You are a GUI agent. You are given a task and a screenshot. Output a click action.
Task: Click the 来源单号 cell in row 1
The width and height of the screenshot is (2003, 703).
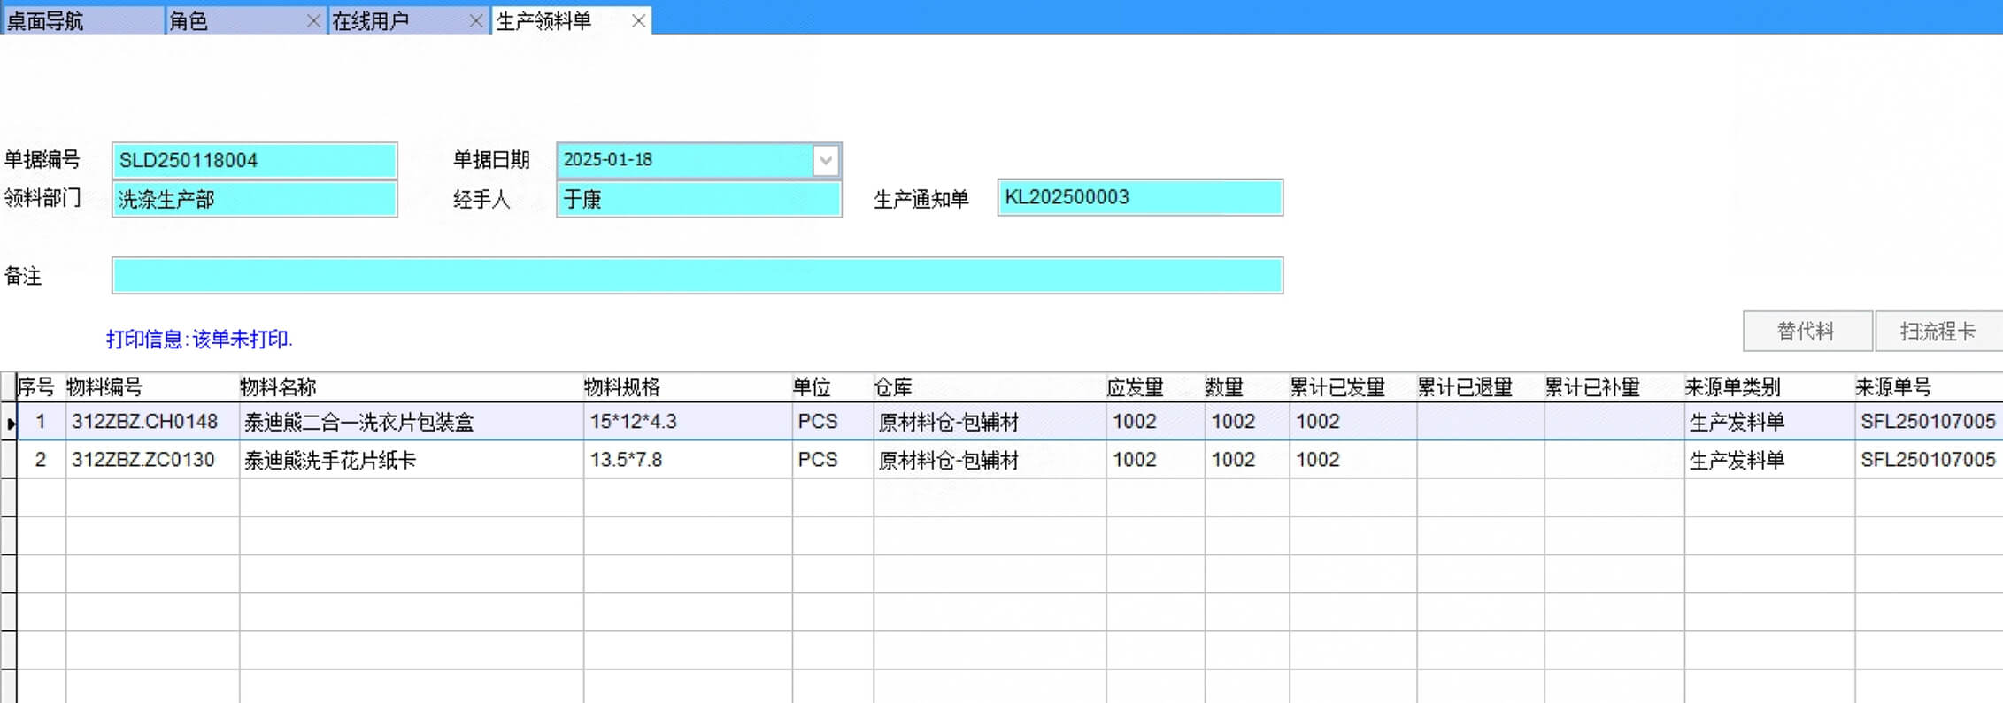pyautogui.click(x=1927, y=422)
